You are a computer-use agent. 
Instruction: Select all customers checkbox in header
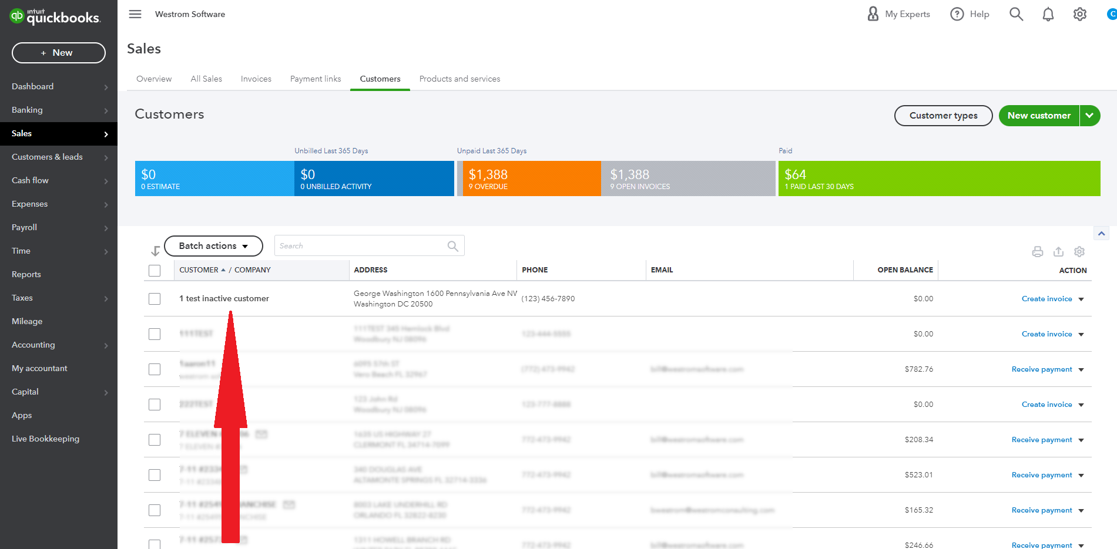coord(155,270)
